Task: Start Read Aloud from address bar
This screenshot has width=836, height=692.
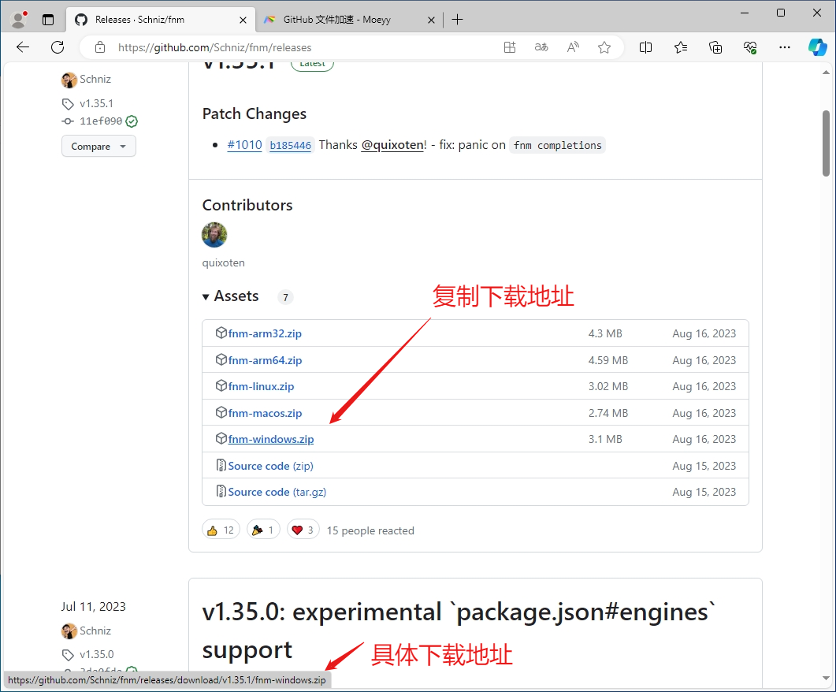Action: [573, 47]
